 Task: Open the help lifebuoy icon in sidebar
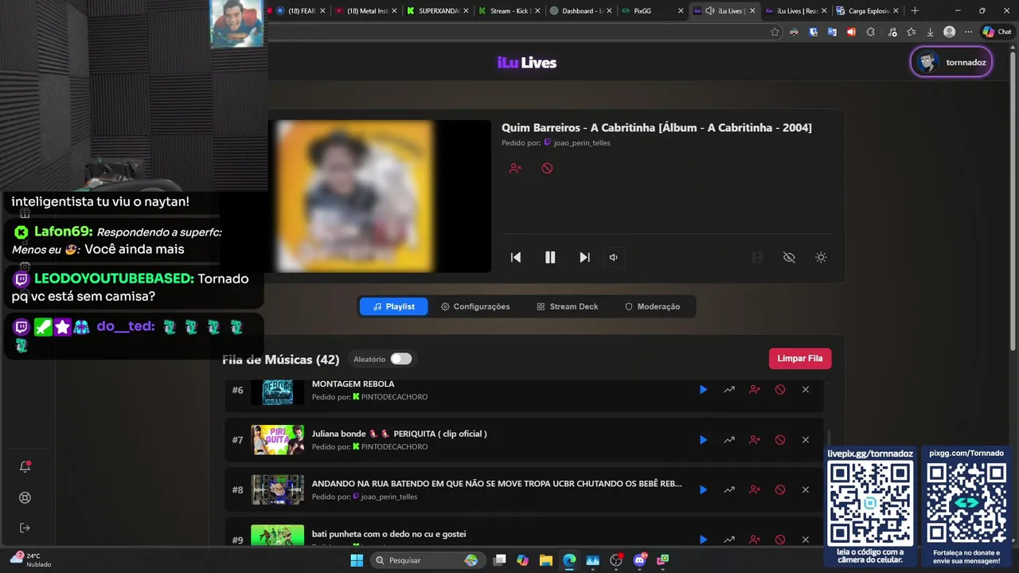25,497
